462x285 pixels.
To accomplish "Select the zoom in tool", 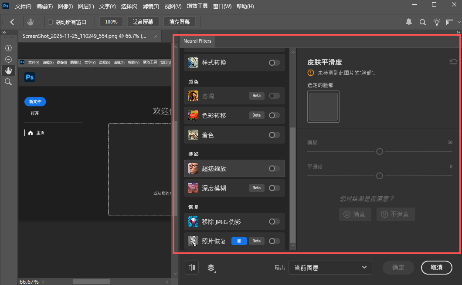I will point(8,48).
